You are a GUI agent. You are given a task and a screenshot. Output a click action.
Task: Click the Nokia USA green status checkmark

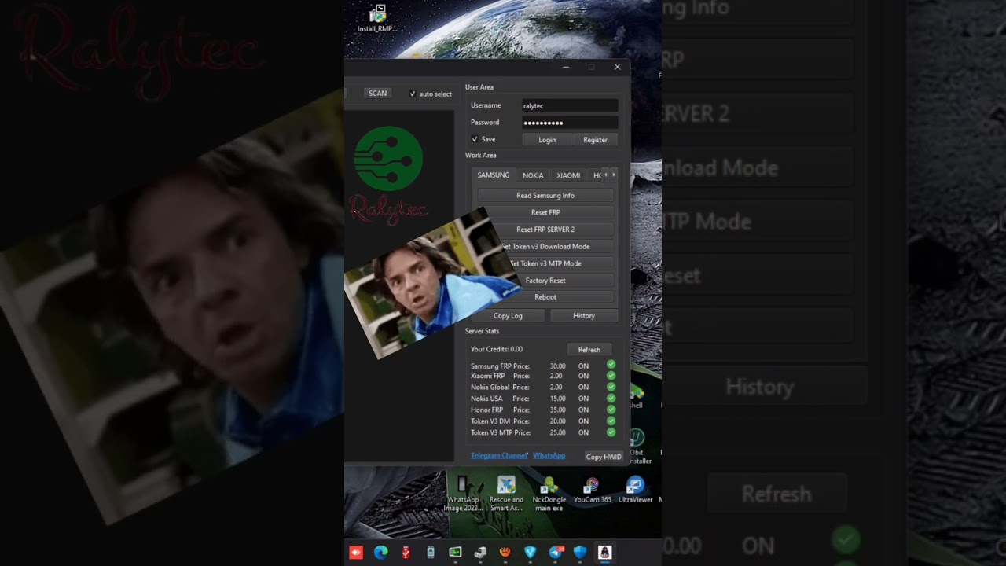(x=611, y=399)
